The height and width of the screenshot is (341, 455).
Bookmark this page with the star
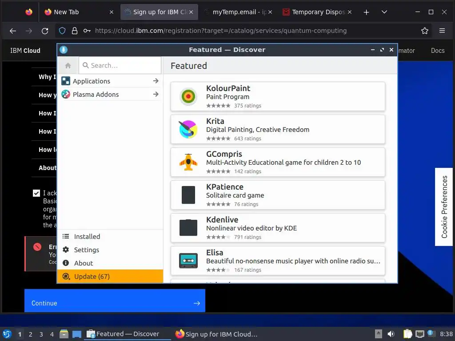424,31
